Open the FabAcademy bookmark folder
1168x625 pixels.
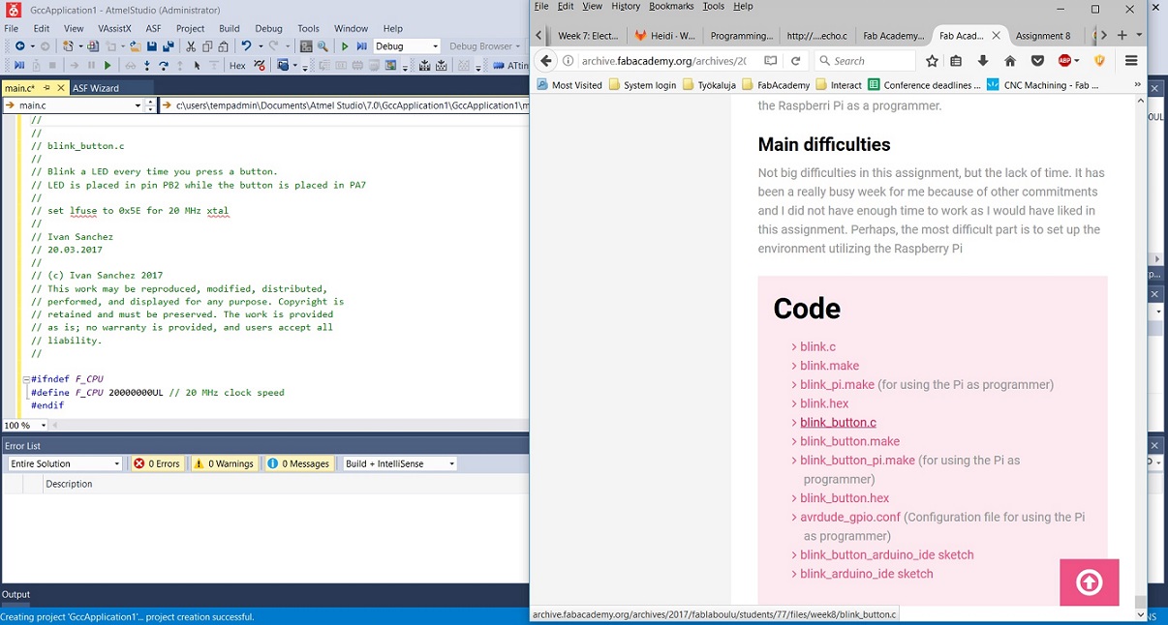pos(776,85)
